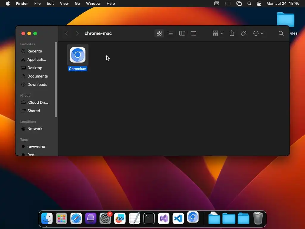Open Terminal from the Dock
Image resolution: width=305 pixels, height=229 pixels.
(149, 218)
